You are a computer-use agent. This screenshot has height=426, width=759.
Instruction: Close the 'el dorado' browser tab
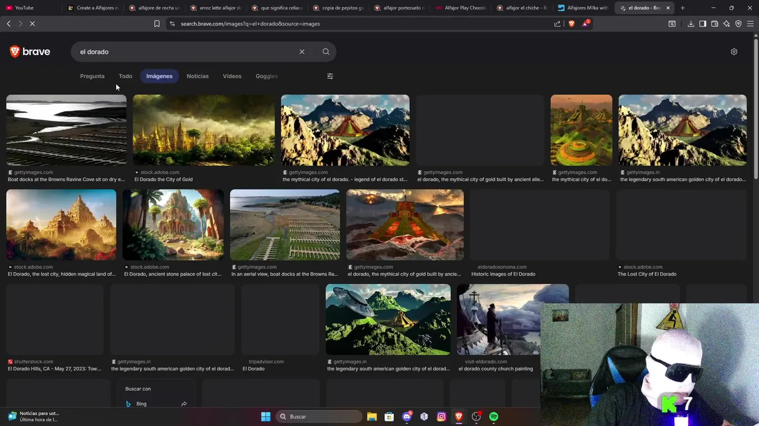point(668,8)
